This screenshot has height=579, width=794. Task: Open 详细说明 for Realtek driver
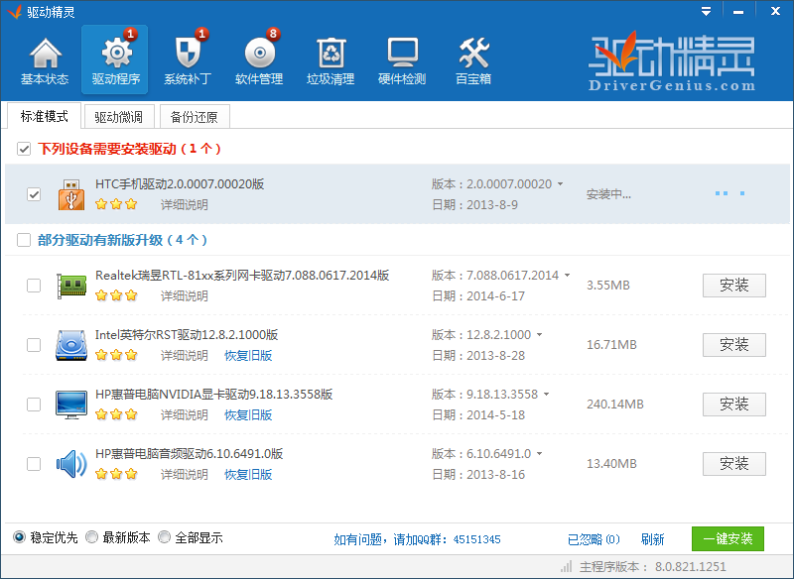tap(185, 295)
